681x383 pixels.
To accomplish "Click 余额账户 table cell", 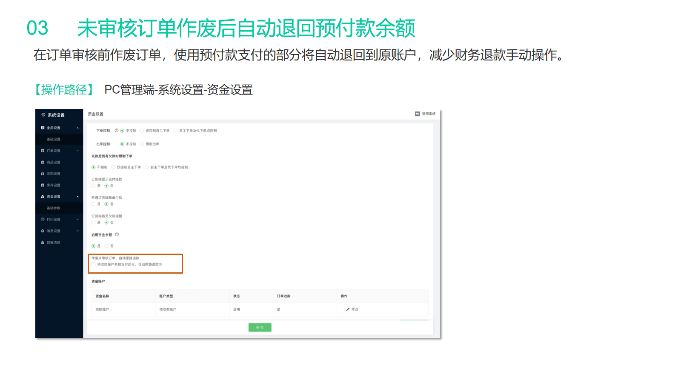I will point(103,309).
